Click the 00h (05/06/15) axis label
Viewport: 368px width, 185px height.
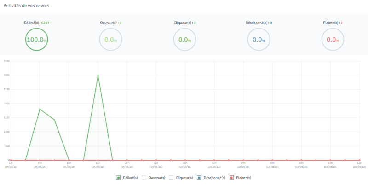pos(185,165)
